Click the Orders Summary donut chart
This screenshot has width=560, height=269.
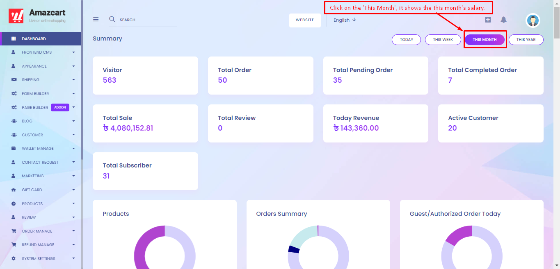[x=318, y=247]
